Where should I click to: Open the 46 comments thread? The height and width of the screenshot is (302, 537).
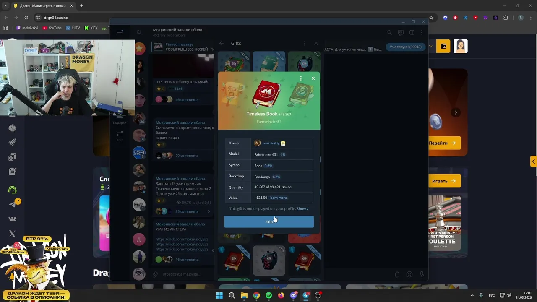point(187,99)
